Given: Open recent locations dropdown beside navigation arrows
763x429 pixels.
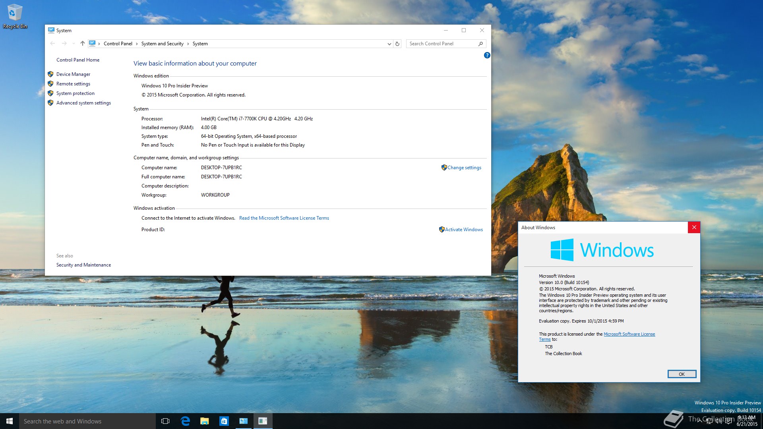Looking at the screenshot, I should pyautogui.click(x=74, y=44).
